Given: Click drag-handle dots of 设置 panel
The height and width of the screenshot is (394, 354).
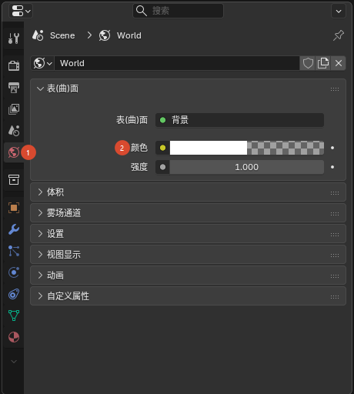Looking at the screenshot, I should tap(335, 235).
